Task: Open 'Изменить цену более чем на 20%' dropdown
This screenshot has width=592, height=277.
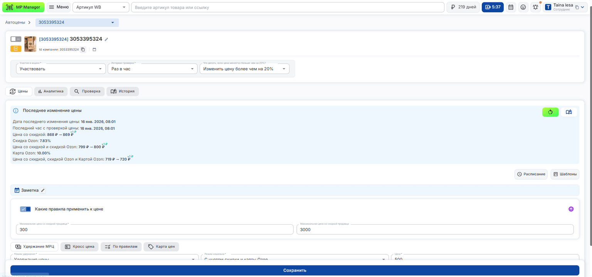Action: click(244, 69)
